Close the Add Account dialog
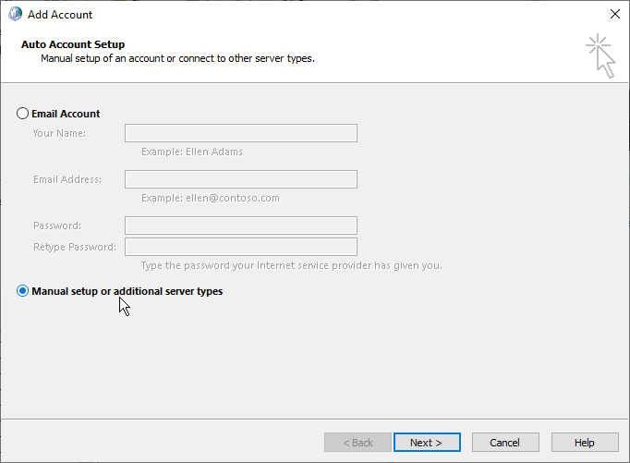Image resolution: width=630 pixels, height=463 pixels. point(614,14)
